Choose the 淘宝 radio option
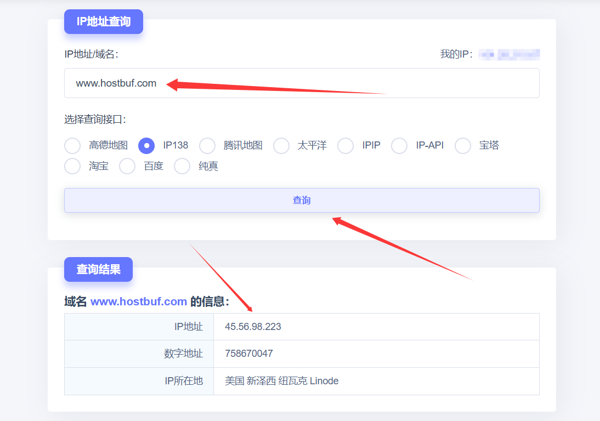 (72, 166)
